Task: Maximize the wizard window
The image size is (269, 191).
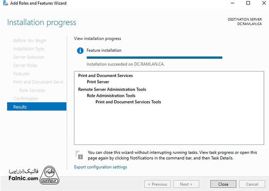Action: 248,3
